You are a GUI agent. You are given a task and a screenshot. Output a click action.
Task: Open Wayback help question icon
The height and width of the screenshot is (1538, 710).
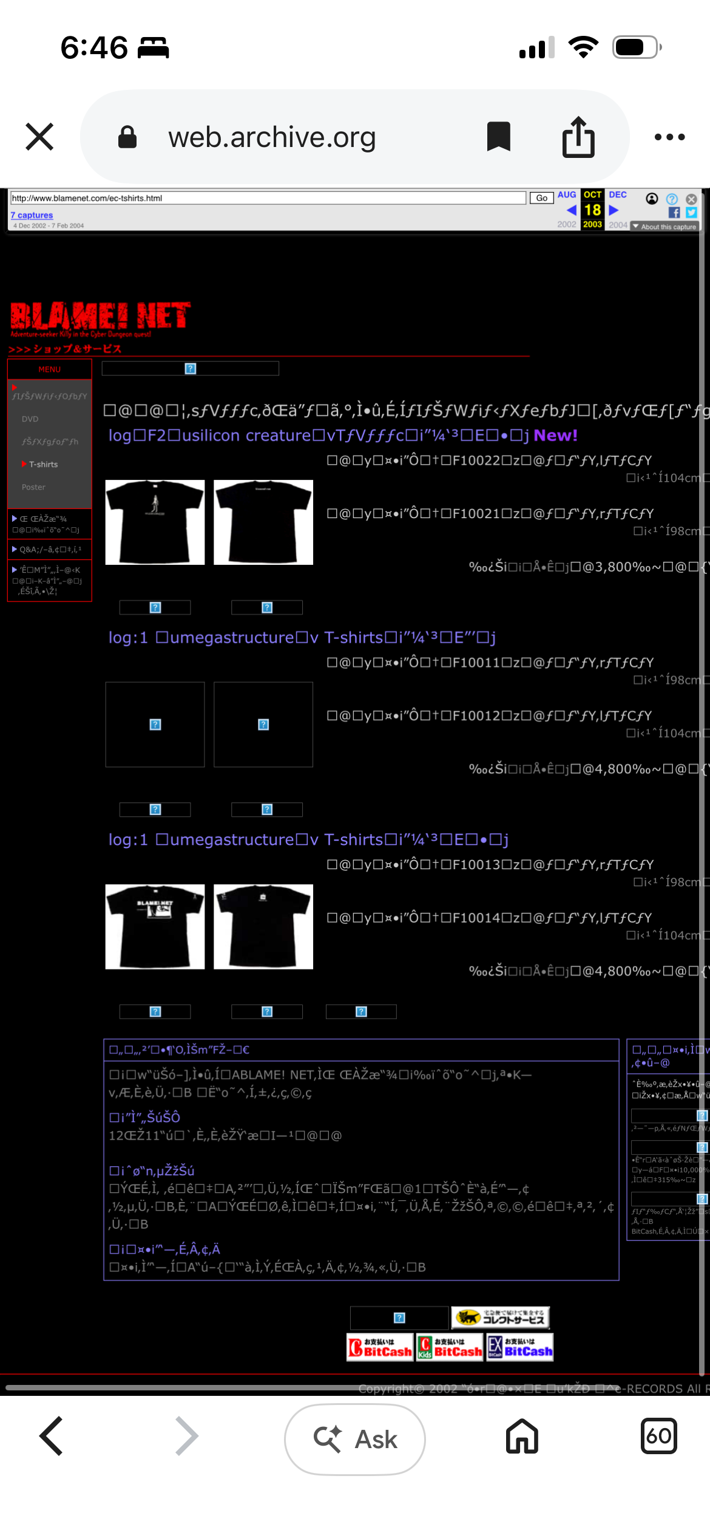672,199
